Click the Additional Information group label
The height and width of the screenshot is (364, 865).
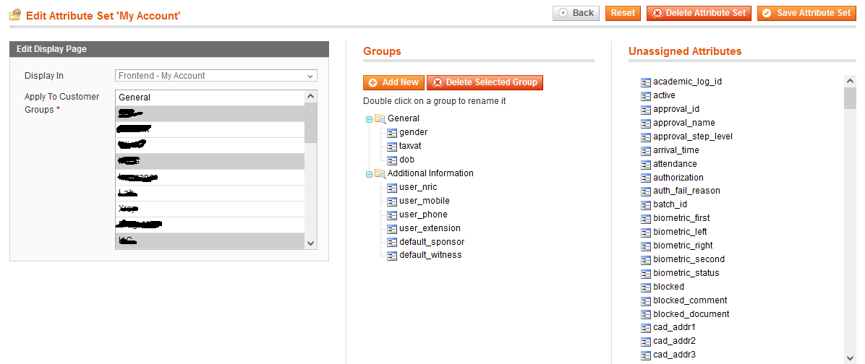click(x=430, y=173)
